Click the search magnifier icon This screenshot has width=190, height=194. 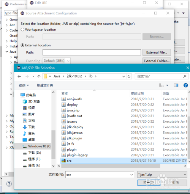coord(185,76)
